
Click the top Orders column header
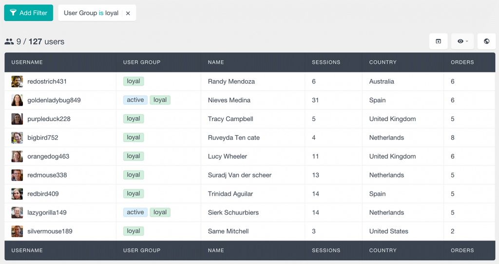pos(462,62)
